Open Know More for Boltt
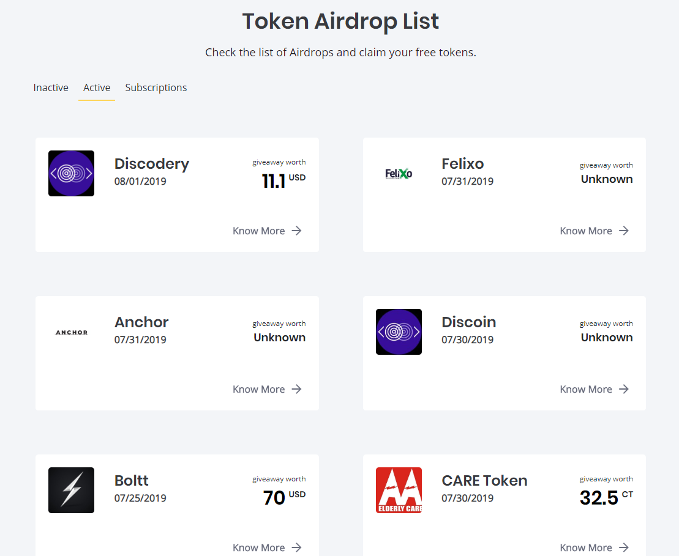679x556 pixels. [267, 547]
